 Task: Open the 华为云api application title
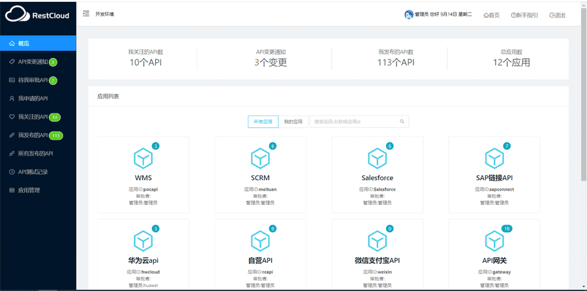pos(143,260)
